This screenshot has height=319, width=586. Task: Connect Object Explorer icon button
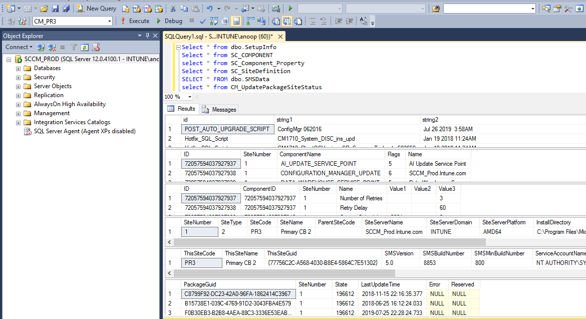click(x=41, y=47)
